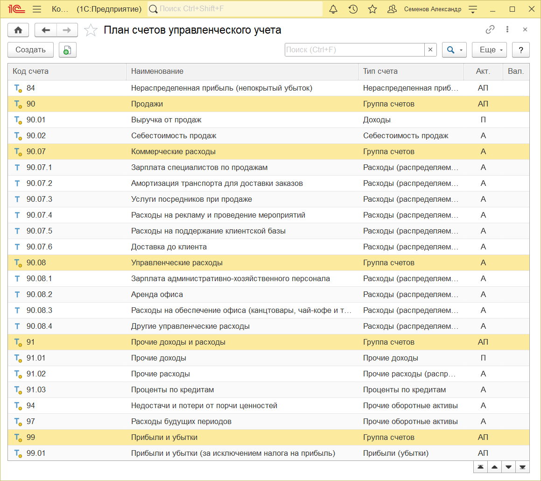Sort by Код счета column header

point(67,71)
